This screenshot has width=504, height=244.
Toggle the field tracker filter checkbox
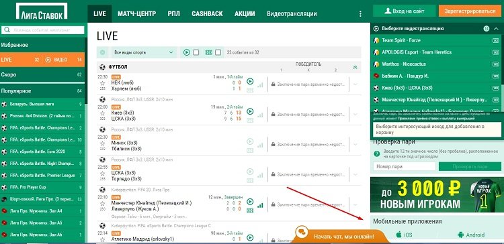click(218, 52)
